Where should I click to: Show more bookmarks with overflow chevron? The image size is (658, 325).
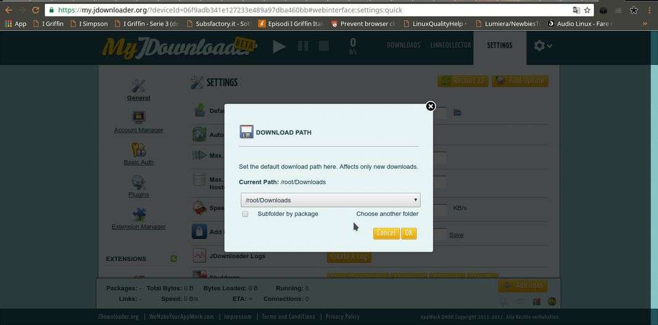click(645, 24)
